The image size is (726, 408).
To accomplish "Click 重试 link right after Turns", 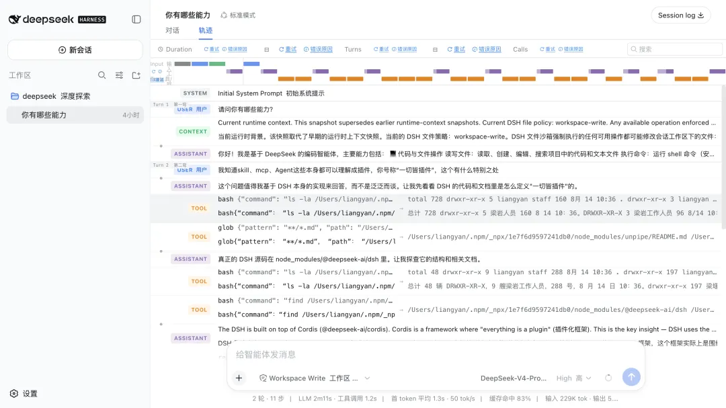I will point(381,49).
